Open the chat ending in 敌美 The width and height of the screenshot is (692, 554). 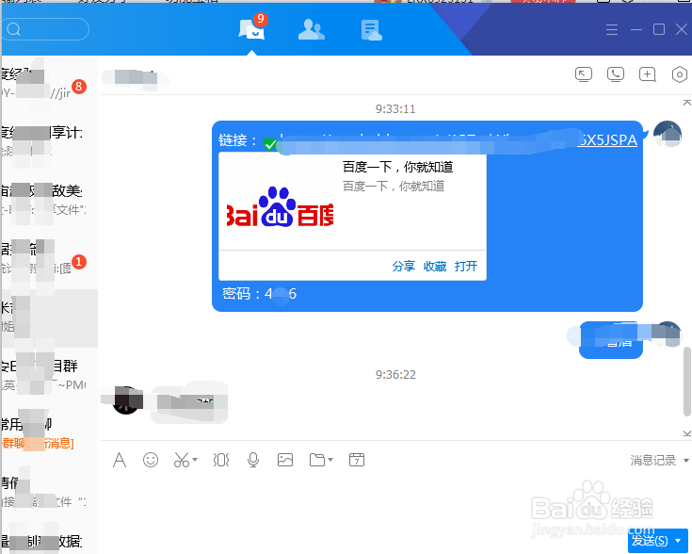49,200
